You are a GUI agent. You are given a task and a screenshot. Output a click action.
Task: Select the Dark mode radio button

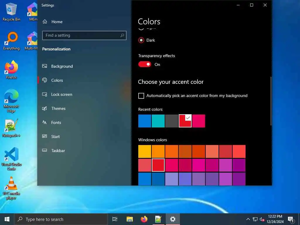tap(141, 40)
